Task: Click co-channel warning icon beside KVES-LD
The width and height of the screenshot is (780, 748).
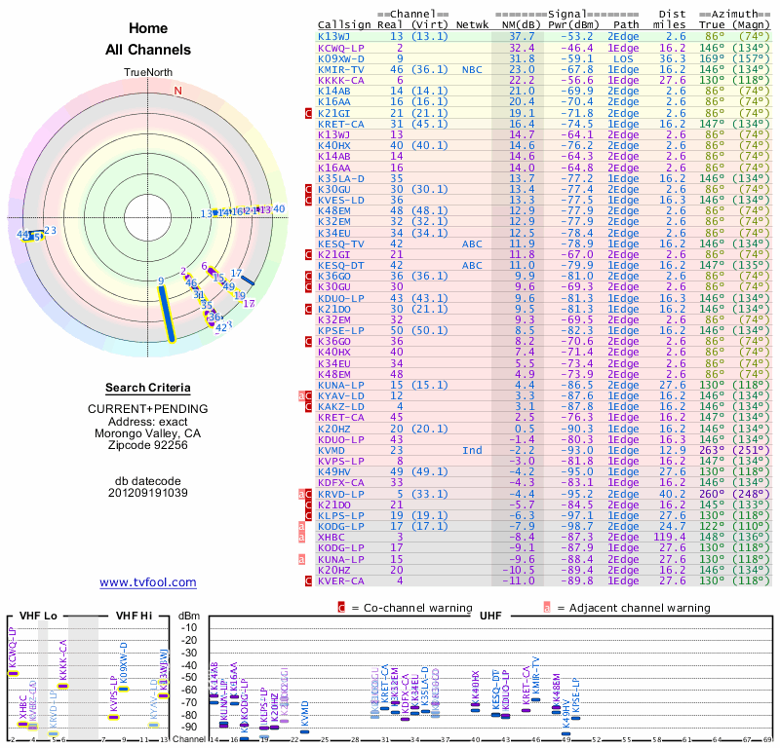Action: pos(309,200)
